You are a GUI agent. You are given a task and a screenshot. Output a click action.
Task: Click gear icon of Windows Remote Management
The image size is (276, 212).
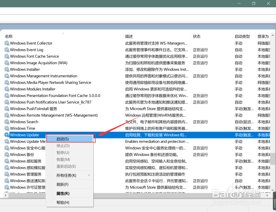pos(7,115)
